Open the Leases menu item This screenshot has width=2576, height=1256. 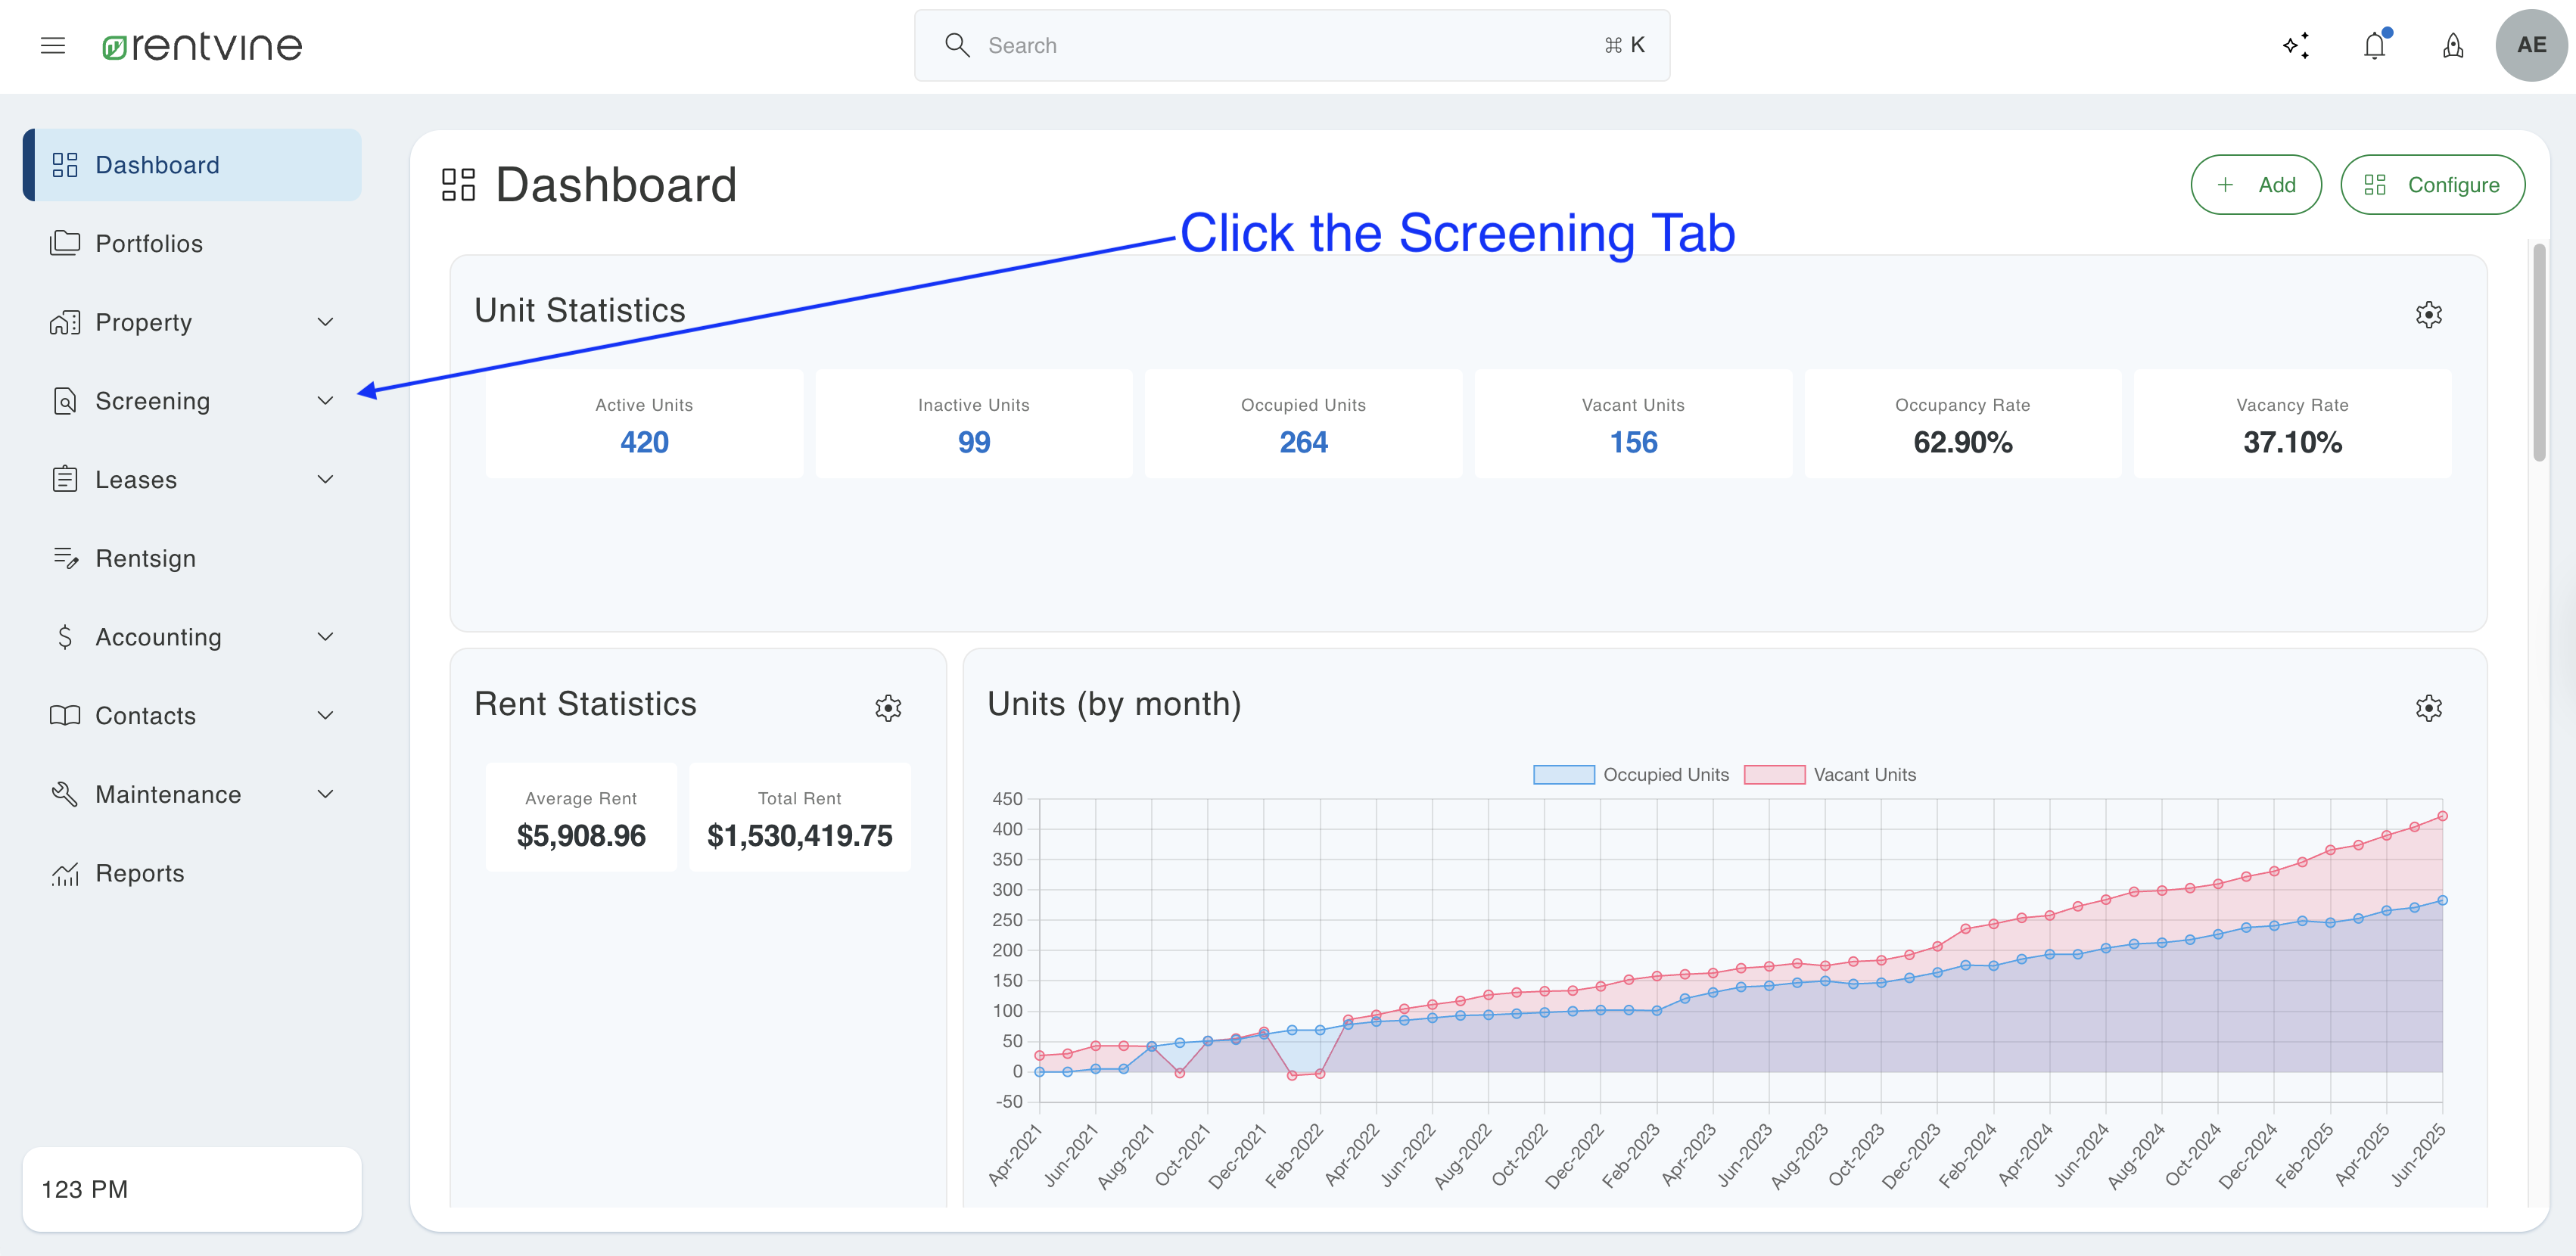click(192, 479)
